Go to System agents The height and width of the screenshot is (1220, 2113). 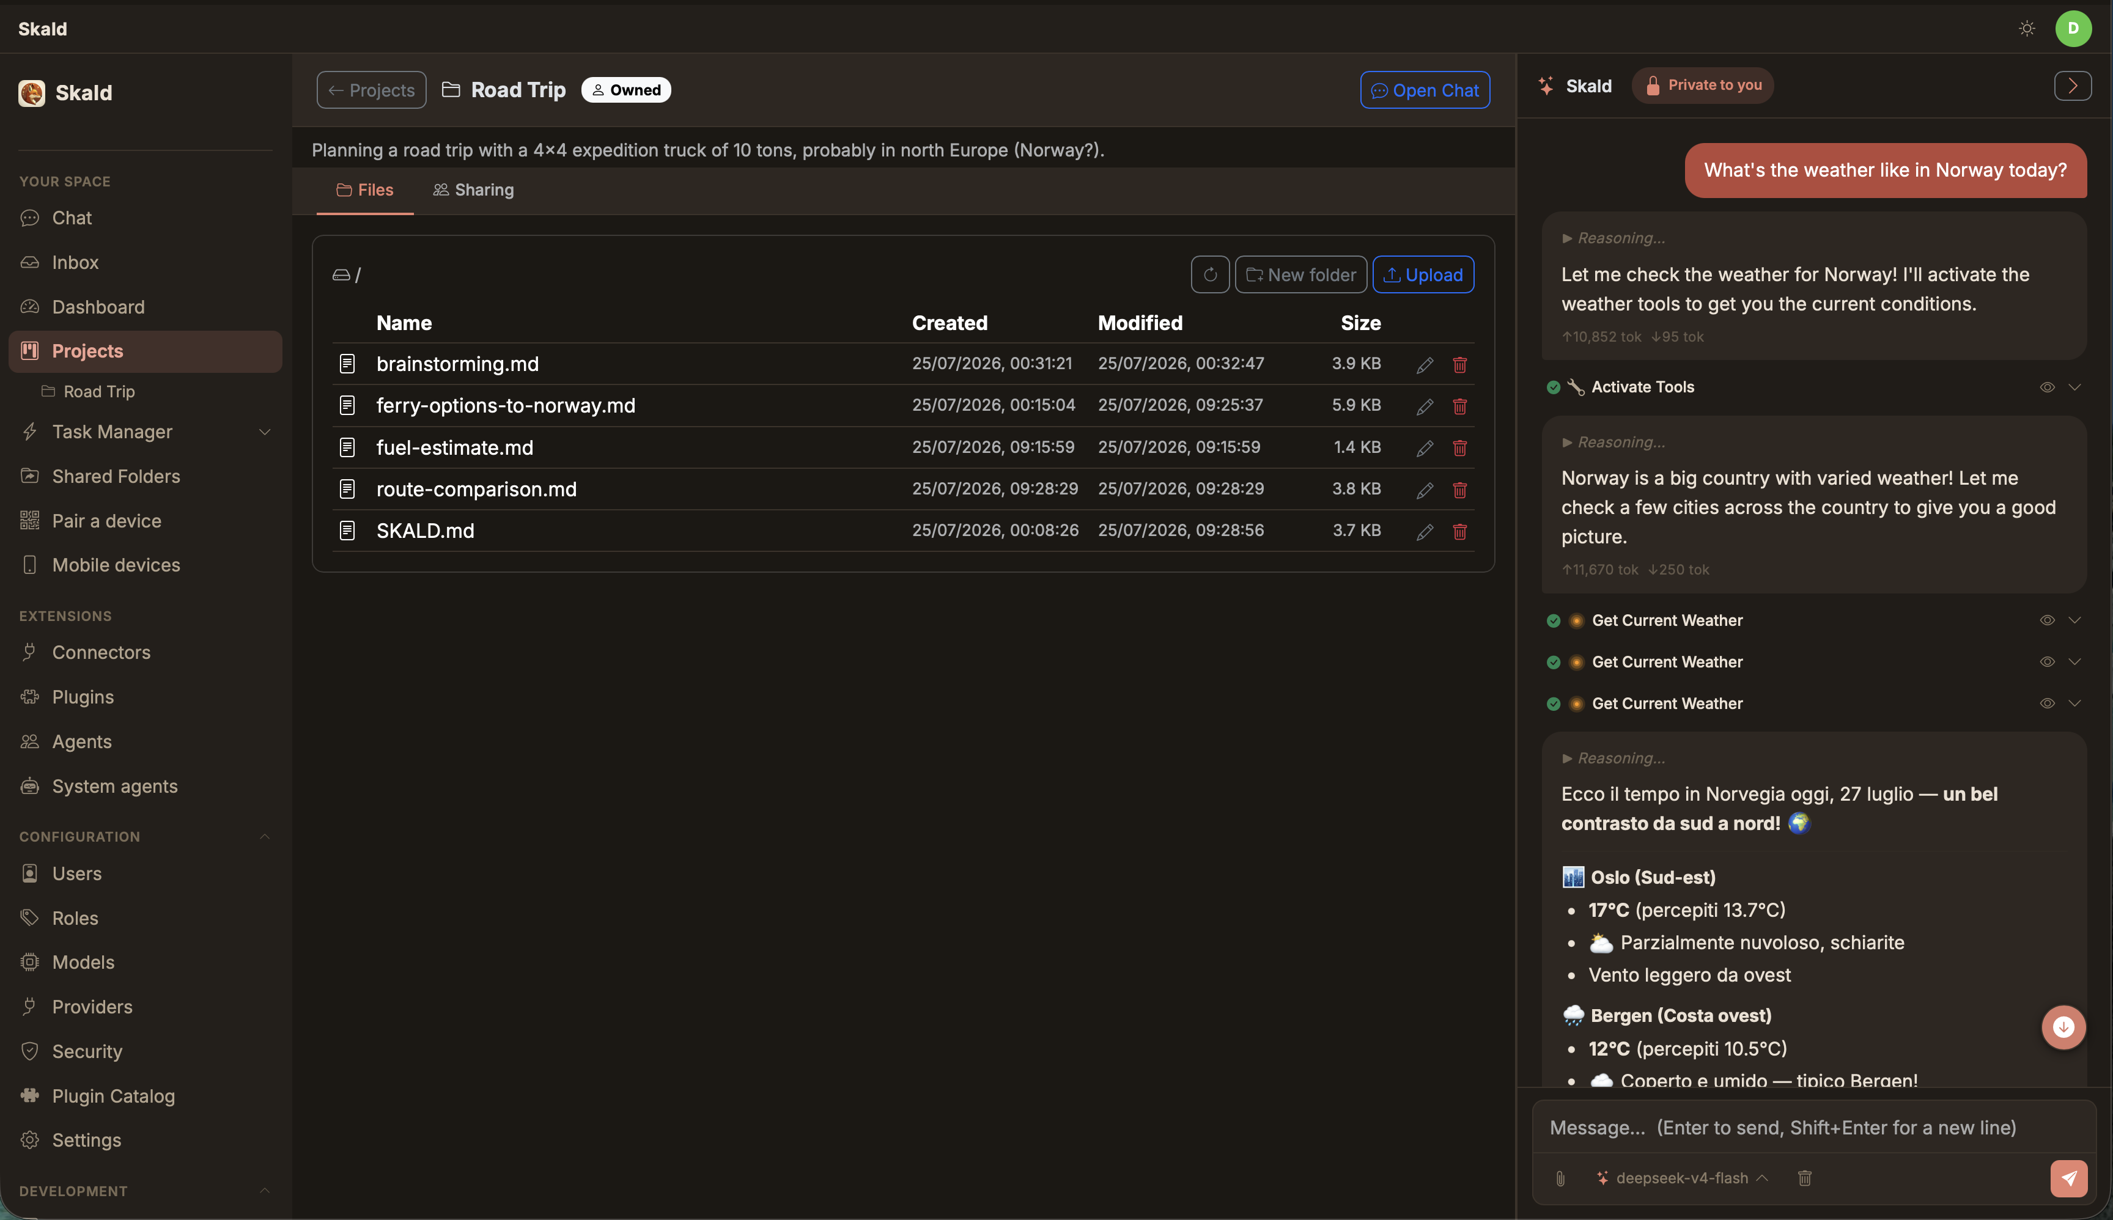click(115, 786)
